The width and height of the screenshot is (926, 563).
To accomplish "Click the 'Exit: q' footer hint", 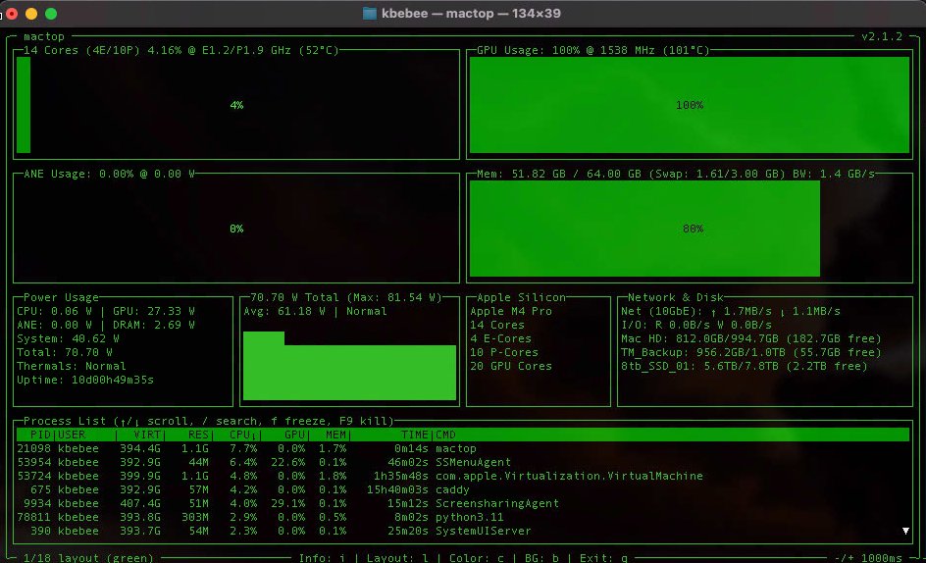I will tap(603, 558).
